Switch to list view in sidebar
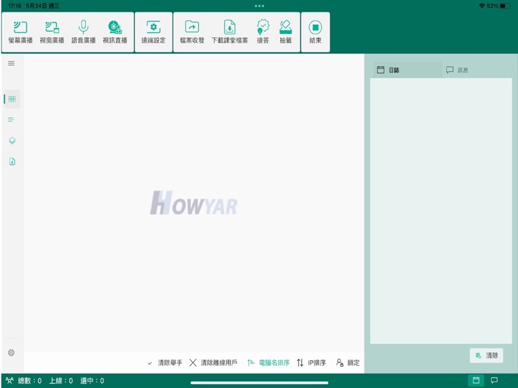Image resolution: width=518 pixels, height=388 pixels. point(11,119)
